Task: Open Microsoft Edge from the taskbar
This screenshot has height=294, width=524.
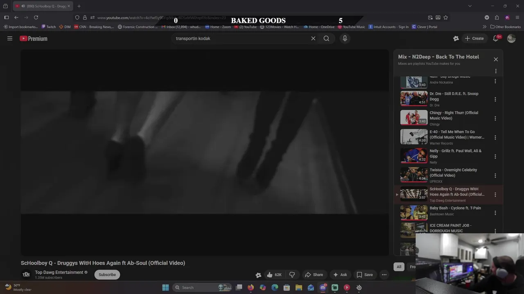Action: tap(275, 287)
